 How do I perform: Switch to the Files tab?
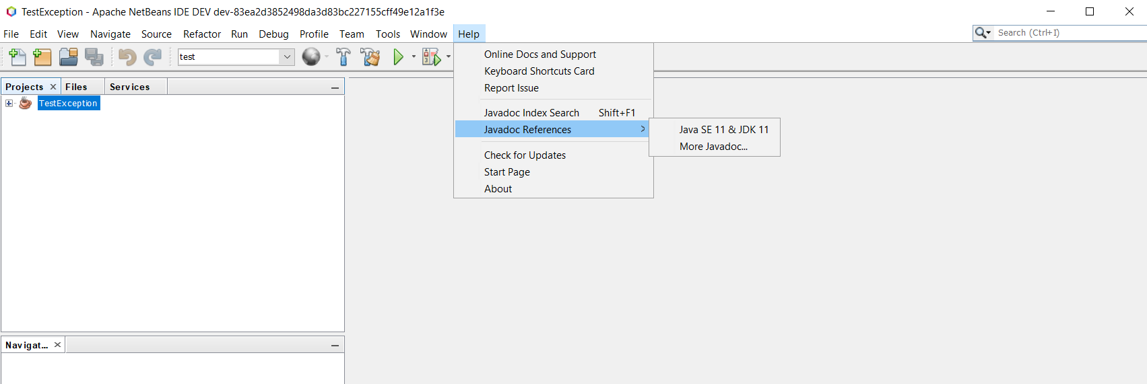(x=76, y=87)
